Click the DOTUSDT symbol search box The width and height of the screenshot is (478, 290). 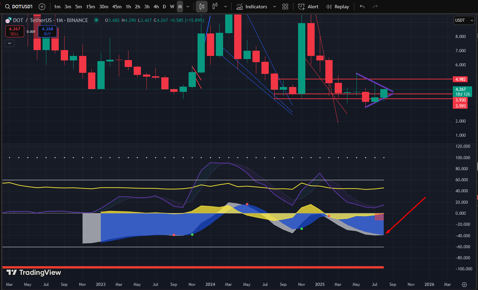(x=19, y=7)
